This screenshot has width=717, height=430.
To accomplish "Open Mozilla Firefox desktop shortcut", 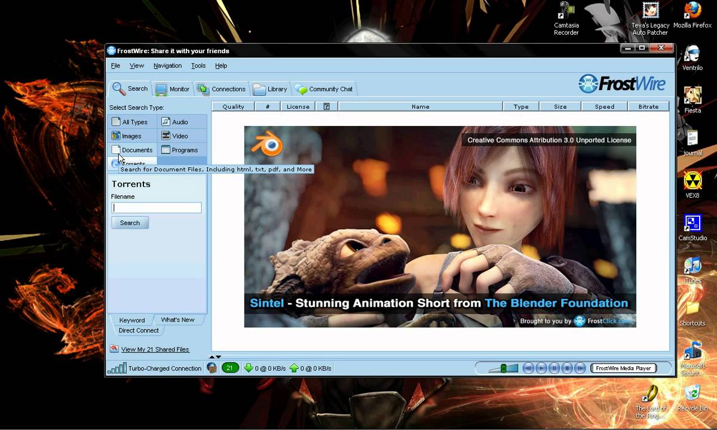I will pyautogui.click(x=693, y=16).
